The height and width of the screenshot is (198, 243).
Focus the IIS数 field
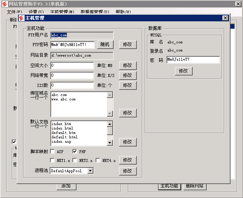72,85
